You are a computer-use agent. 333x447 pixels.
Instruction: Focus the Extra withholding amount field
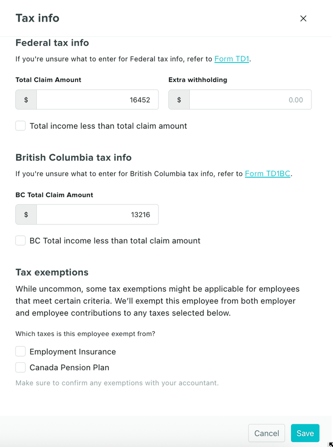pyautogui.click(x=250, y=100)
